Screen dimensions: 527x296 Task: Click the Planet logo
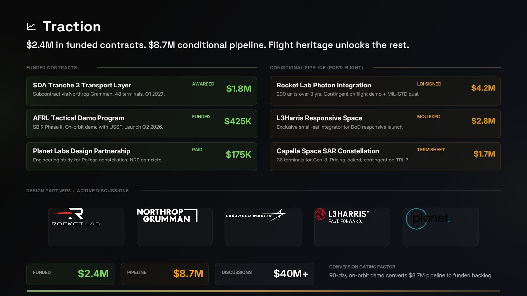coord(428,218)
